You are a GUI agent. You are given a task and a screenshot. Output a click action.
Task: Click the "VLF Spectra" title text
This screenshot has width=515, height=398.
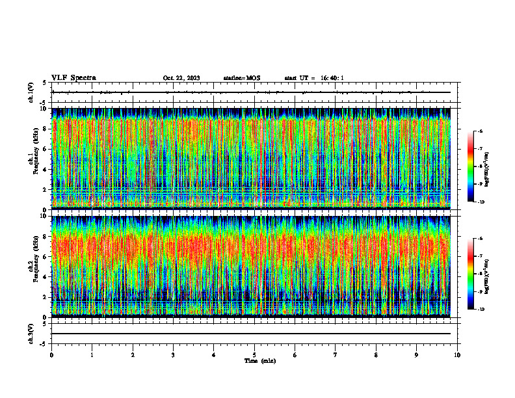(74, 78)
